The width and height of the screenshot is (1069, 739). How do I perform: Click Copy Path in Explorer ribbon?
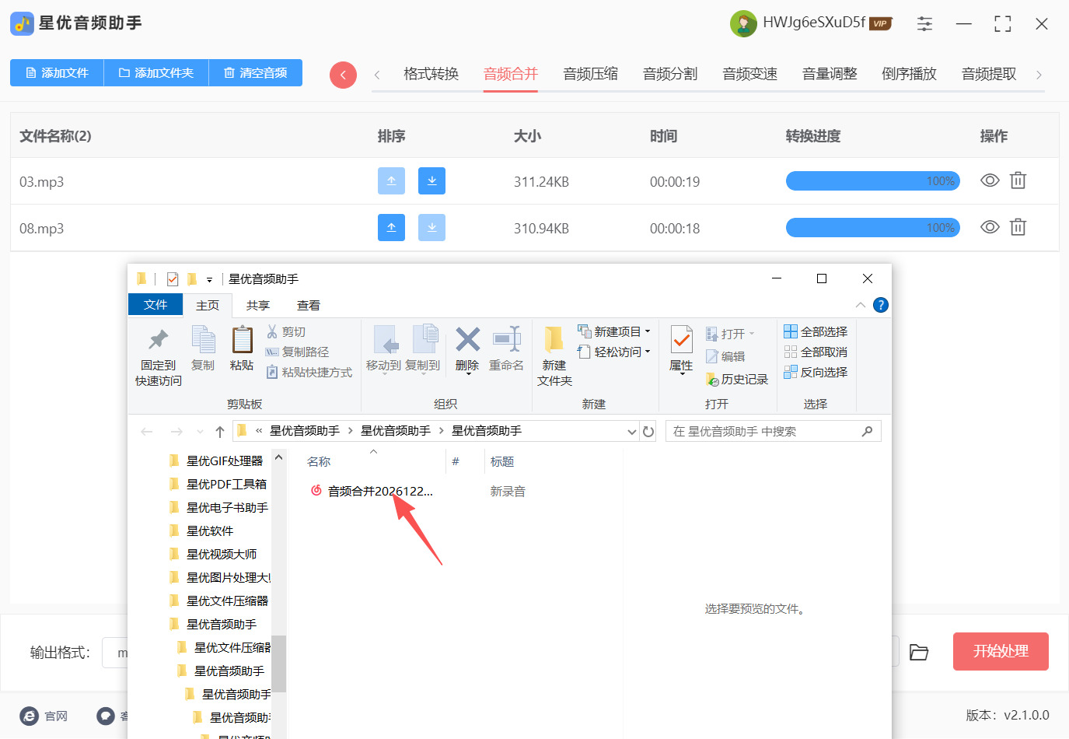[x=298, y=352]
